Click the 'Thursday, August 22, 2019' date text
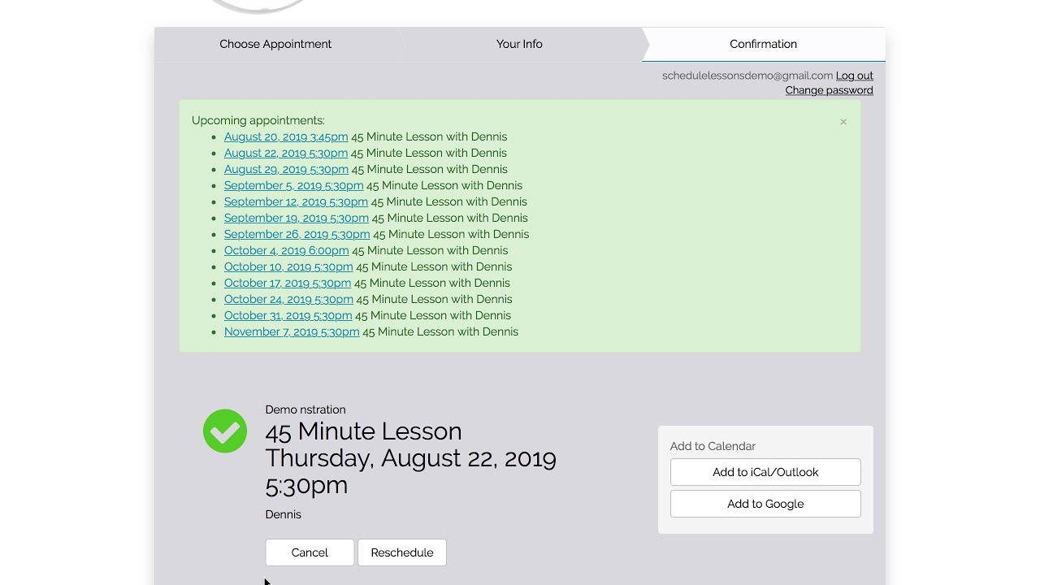This screenshot has height=585, width=1040. [x=410, y=458]
